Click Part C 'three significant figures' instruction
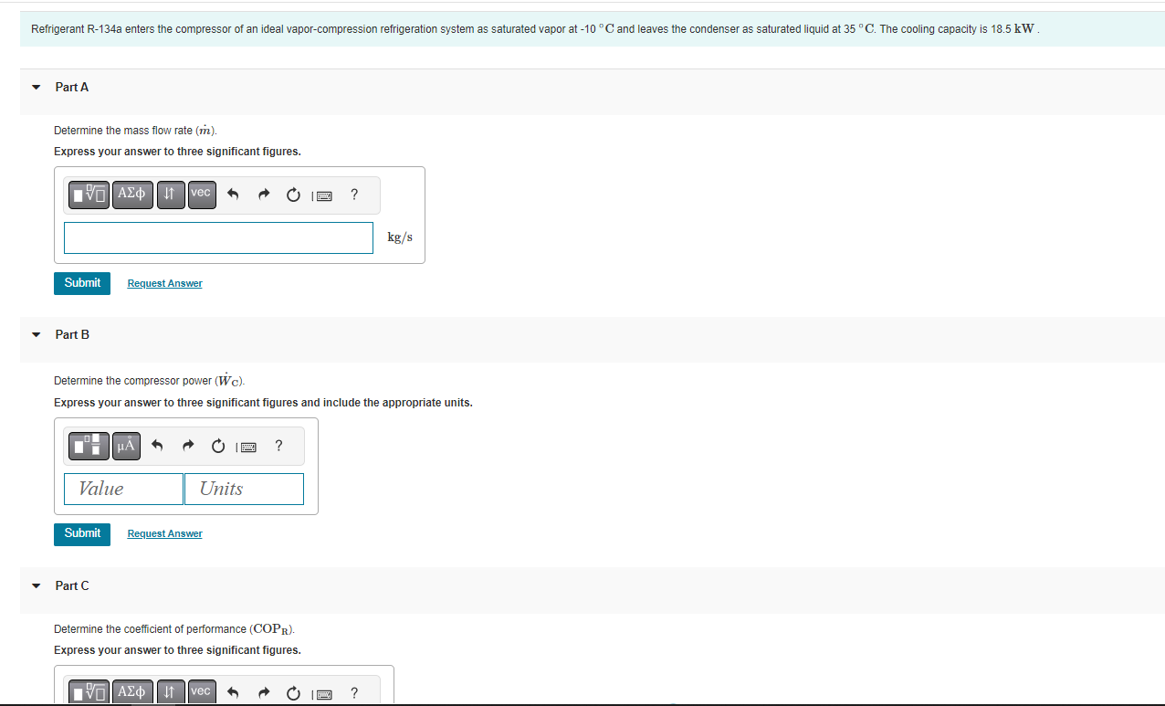 click(177, 650)
